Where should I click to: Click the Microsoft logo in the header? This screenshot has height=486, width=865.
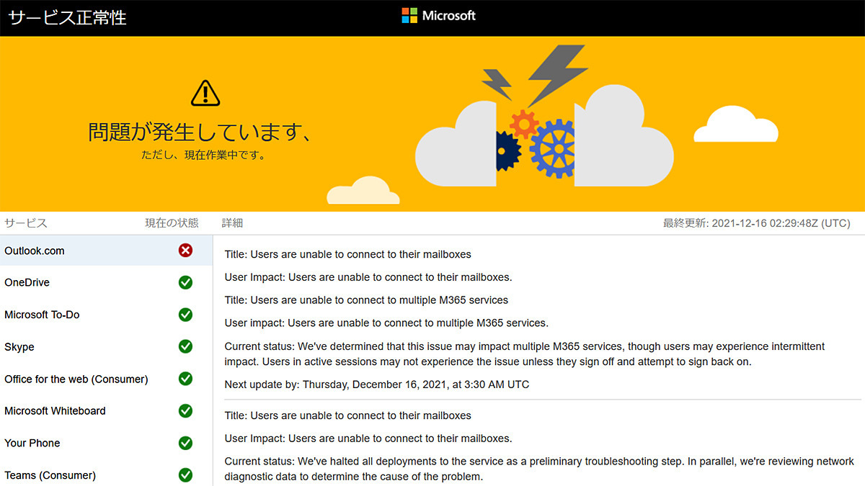tap(439, 16)
